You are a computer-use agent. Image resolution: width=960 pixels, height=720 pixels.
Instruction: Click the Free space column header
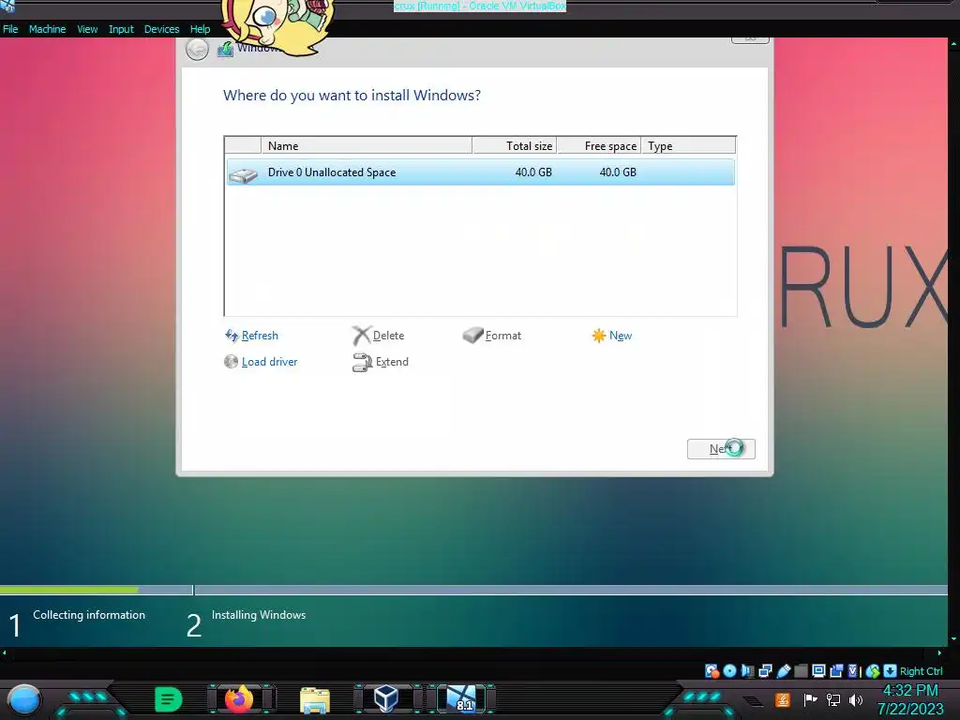[x=599, y=145]
